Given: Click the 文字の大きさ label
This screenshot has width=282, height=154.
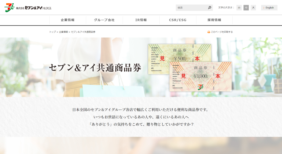Looking at the screenshot, I should point(226,8).
